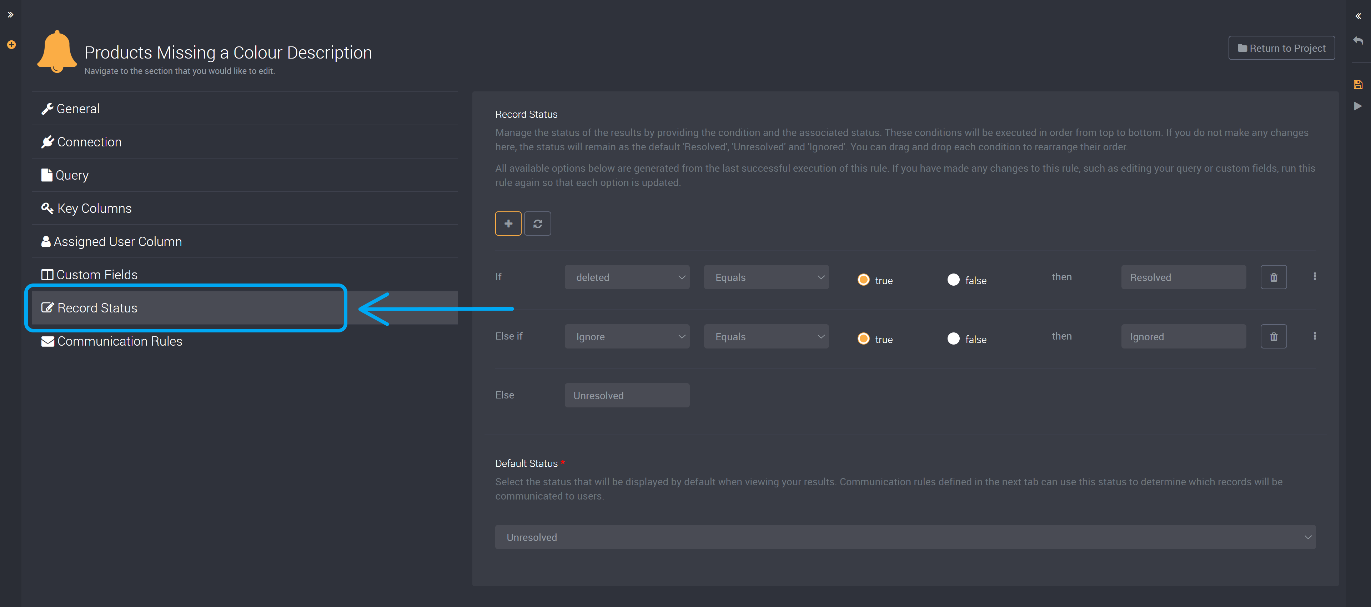
Task: Delete the 'Ignore' condition row
Action: click(1274, 336)
